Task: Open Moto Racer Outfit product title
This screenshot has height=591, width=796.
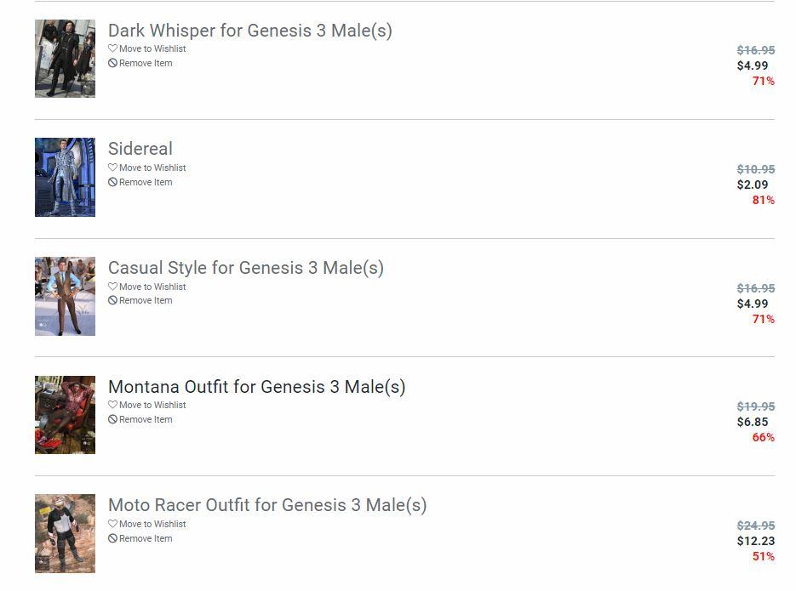Action: click(266, 505)
